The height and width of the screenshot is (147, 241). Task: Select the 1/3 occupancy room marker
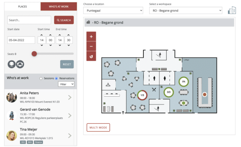[142, 95]
